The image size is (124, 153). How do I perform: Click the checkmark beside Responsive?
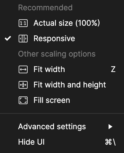(8, 38)
